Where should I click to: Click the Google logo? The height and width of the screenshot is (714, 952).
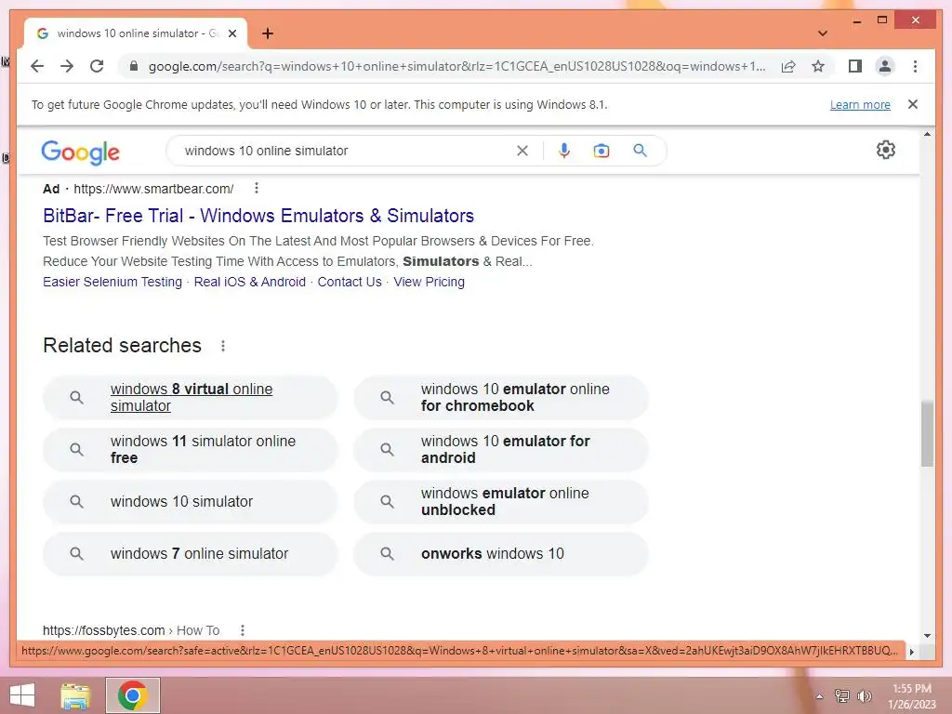tap(80, 152)
